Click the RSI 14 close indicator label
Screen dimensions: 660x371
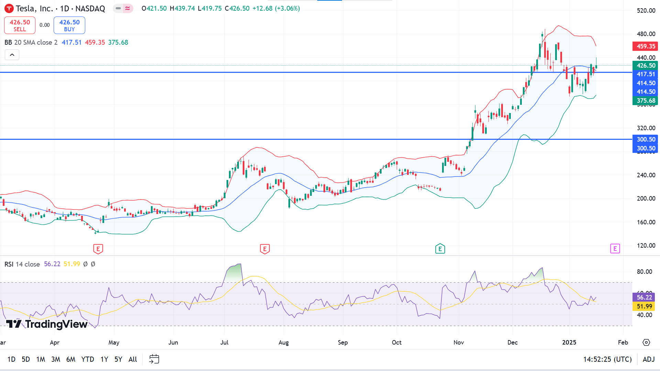(x=22, y=264)
